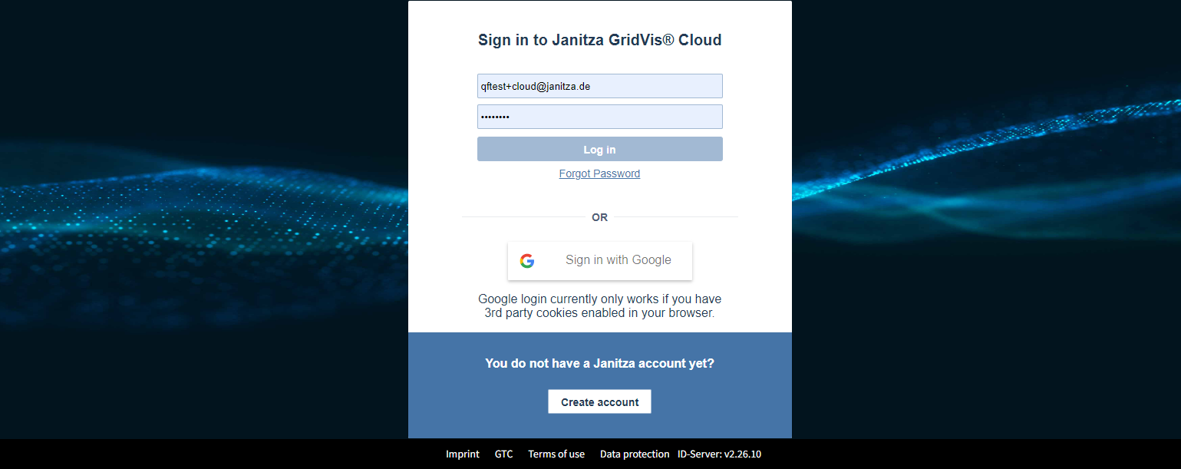Viewport: 1181px width, 469px height.
Task: Click the divider line right of OR
Action: click(675, 217)
